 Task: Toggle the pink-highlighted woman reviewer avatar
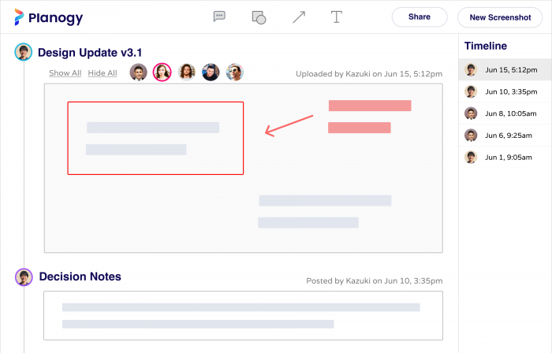coord(162,72)
